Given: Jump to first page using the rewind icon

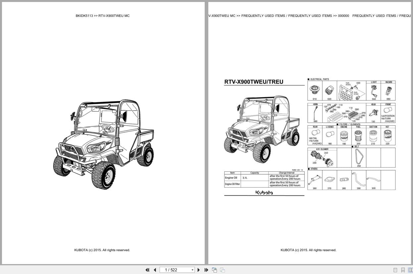Looking at the screenshot, I should (x=147, y=270).
